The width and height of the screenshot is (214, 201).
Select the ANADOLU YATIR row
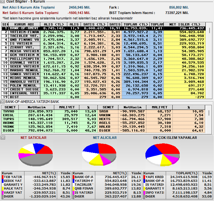104,82
